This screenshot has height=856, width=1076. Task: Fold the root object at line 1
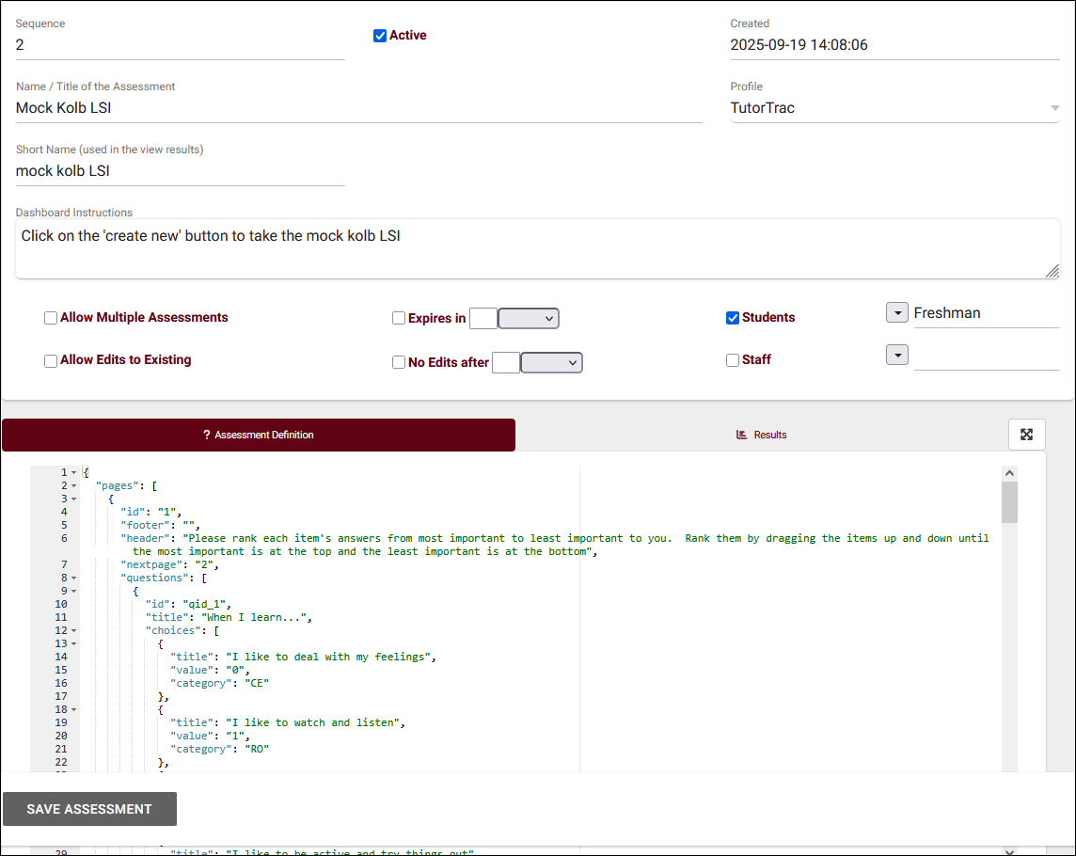click(x=74, y=472)
